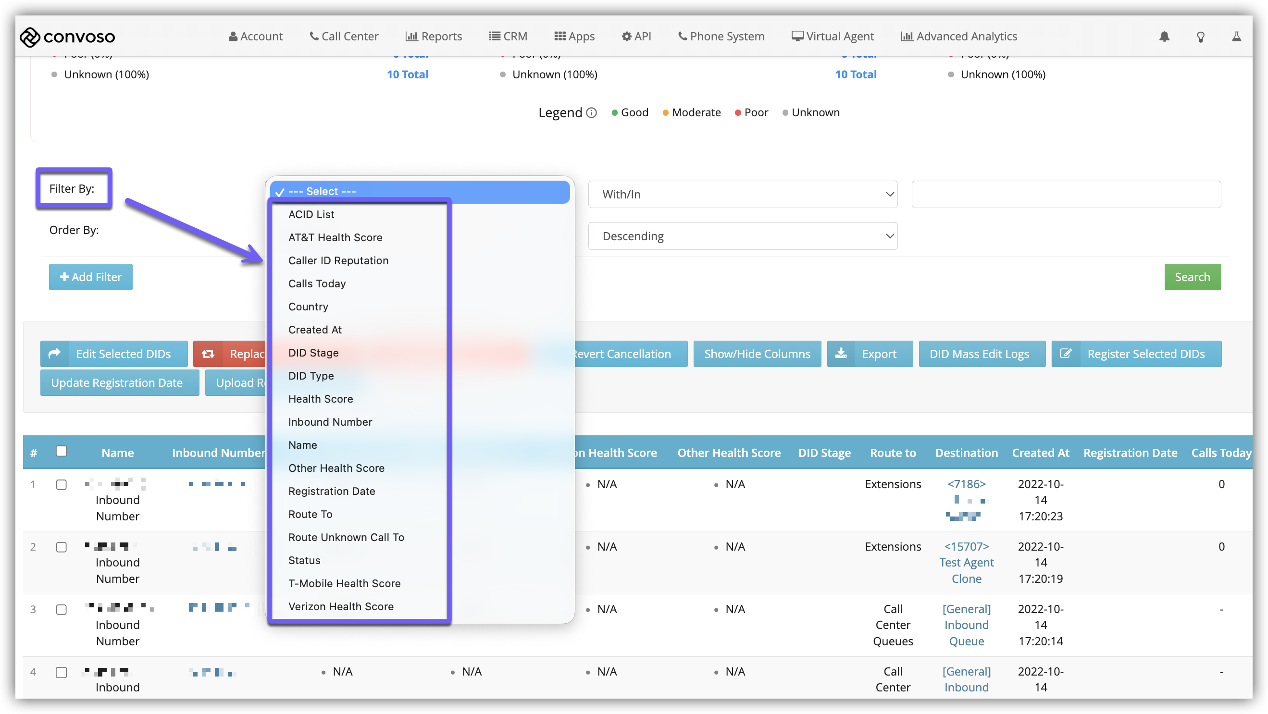The height and width of the screenshot is (714, 1268).
Task: Check the checkbox for row 3
Action: click(62, 610)
